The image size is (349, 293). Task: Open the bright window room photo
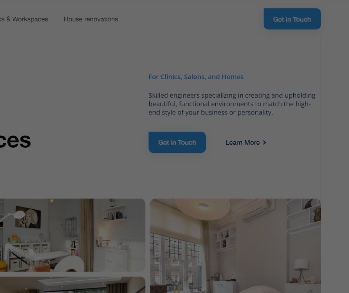click(x=235, y=246)
